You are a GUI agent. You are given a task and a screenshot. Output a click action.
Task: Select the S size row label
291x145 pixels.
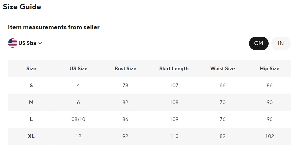point(31,85)
